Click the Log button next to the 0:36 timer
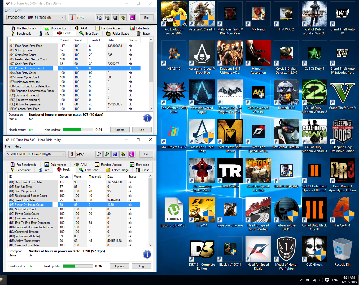Screen dimensions: 359x285 click(142, 266)
